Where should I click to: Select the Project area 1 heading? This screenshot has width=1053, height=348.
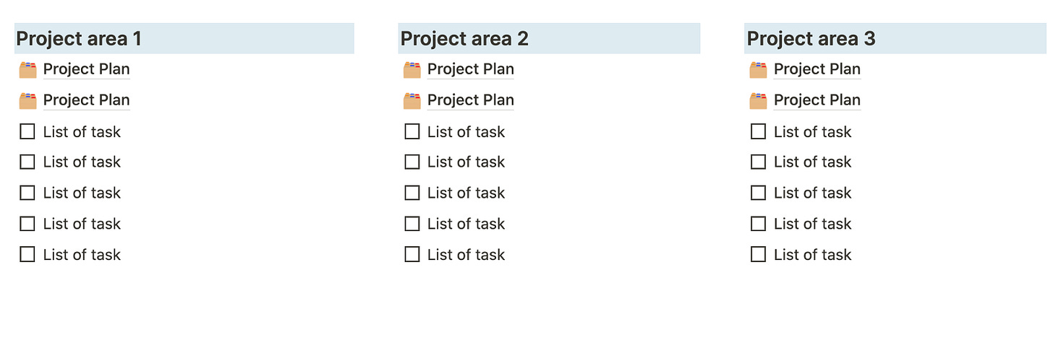pyautogui.click(x=184, y=38)
